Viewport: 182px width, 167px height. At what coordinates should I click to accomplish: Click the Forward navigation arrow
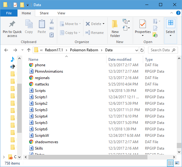pos(15,50)
